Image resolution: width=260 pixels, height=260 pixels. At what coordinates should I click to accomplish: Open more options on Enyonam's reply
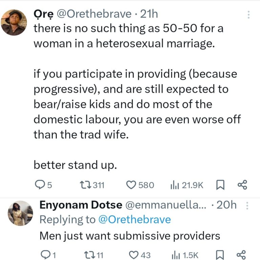247,205
